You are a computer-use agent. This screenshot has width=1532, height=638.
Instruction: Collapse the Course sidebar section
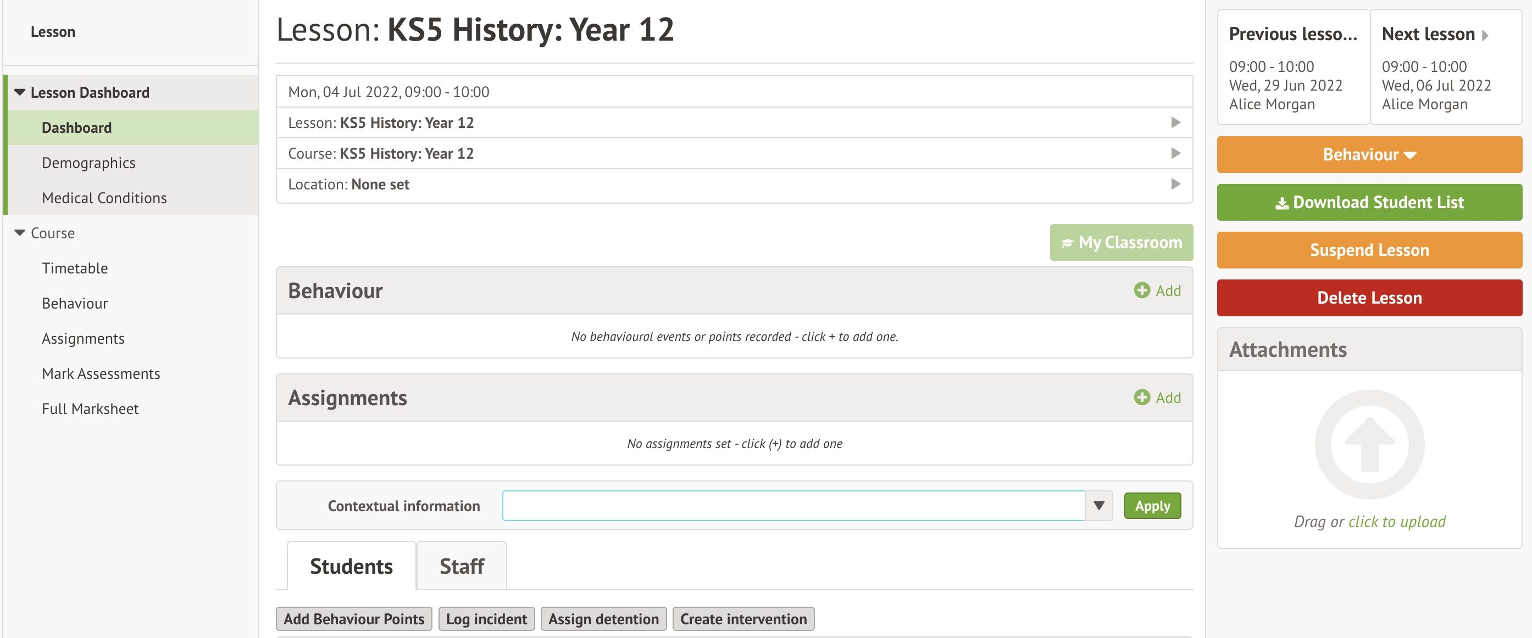pyautogui.click(x=20, y=233)
